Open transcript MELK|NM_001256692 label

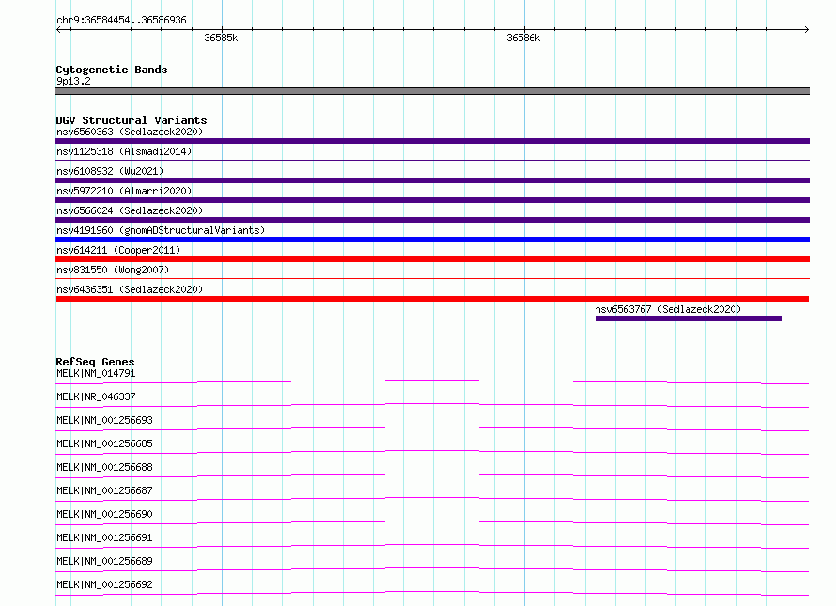pos(104,584)
